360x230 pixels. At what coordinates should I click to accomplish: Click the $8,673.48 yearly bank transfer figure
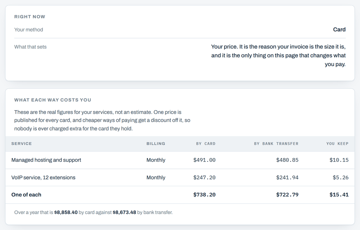(x=124, y=212)
